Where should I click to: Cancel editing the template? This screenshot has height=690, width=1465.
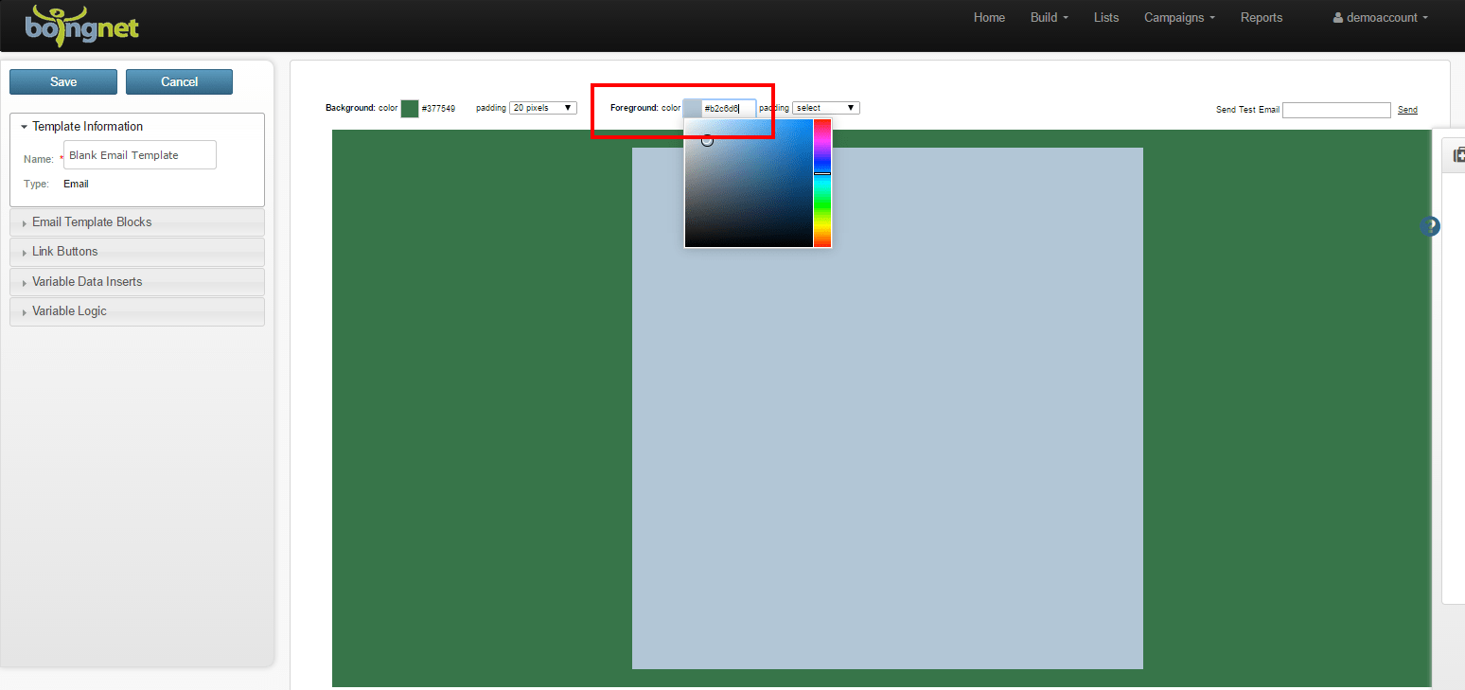pyautogui.click(x=179, y=81)
